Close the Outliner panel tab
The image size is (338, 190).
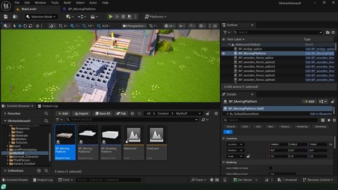click(252, 25)
